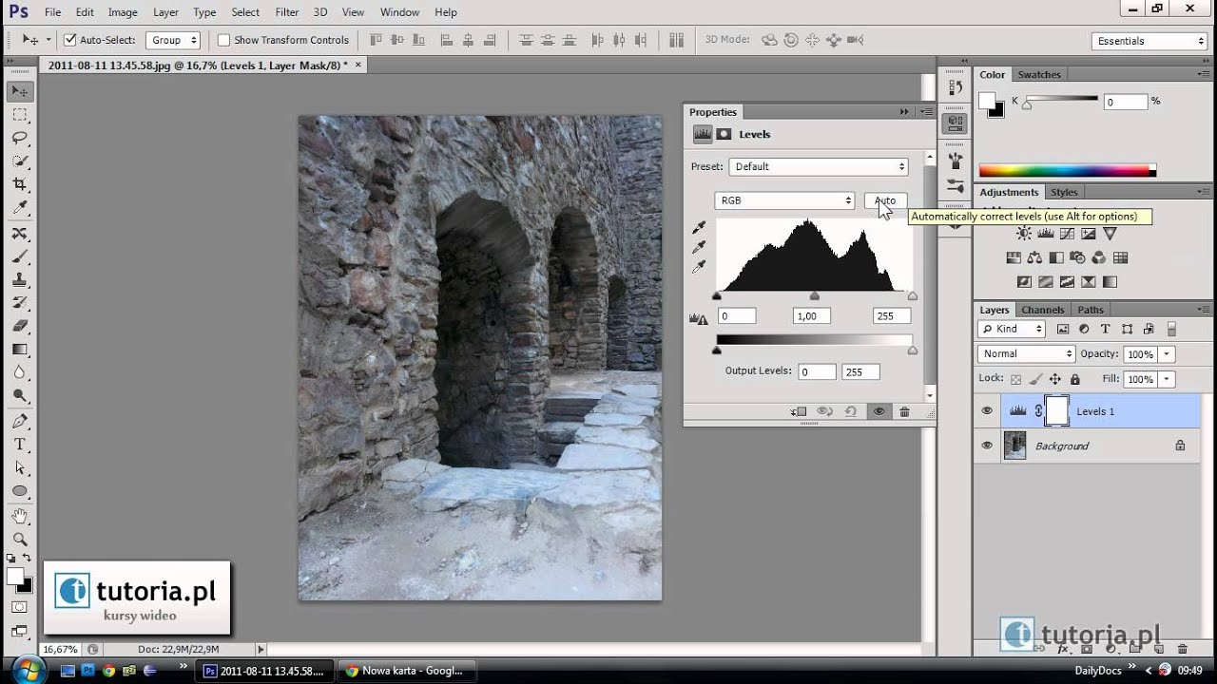This screenshot has width=1217, height=684.
Task: Delete the adjustment layer using Properties trash icon
Action: click(x=904, y=411)
